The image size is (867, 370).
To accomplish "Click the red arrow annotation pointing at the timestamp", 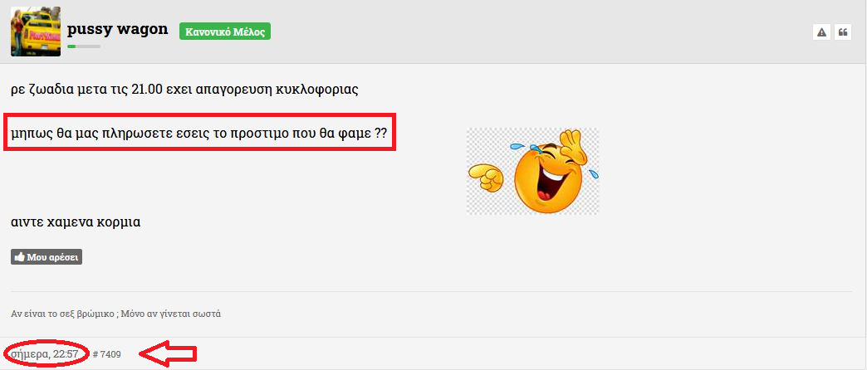I will [168, 353].
